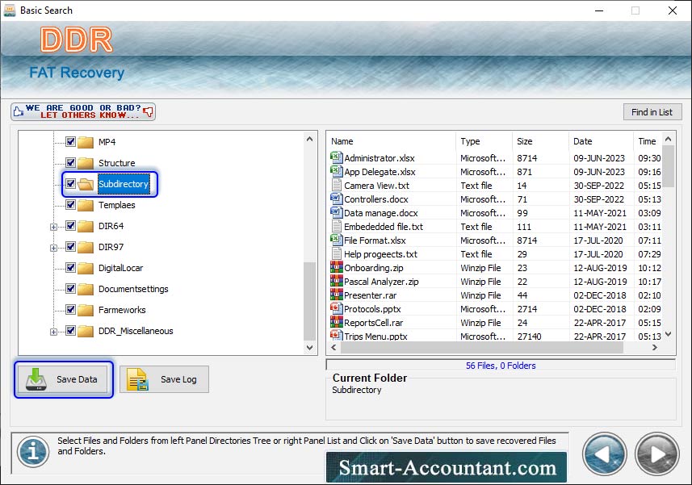Click the DigitalLocar folder icon
Screen dimensions: 692x485
[x=86, y=268]
